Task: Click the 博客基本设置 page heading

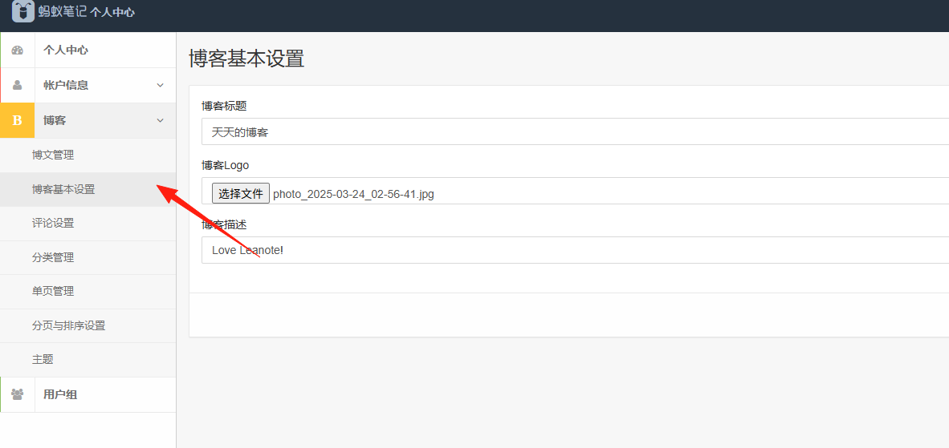Action: [246, 59]
